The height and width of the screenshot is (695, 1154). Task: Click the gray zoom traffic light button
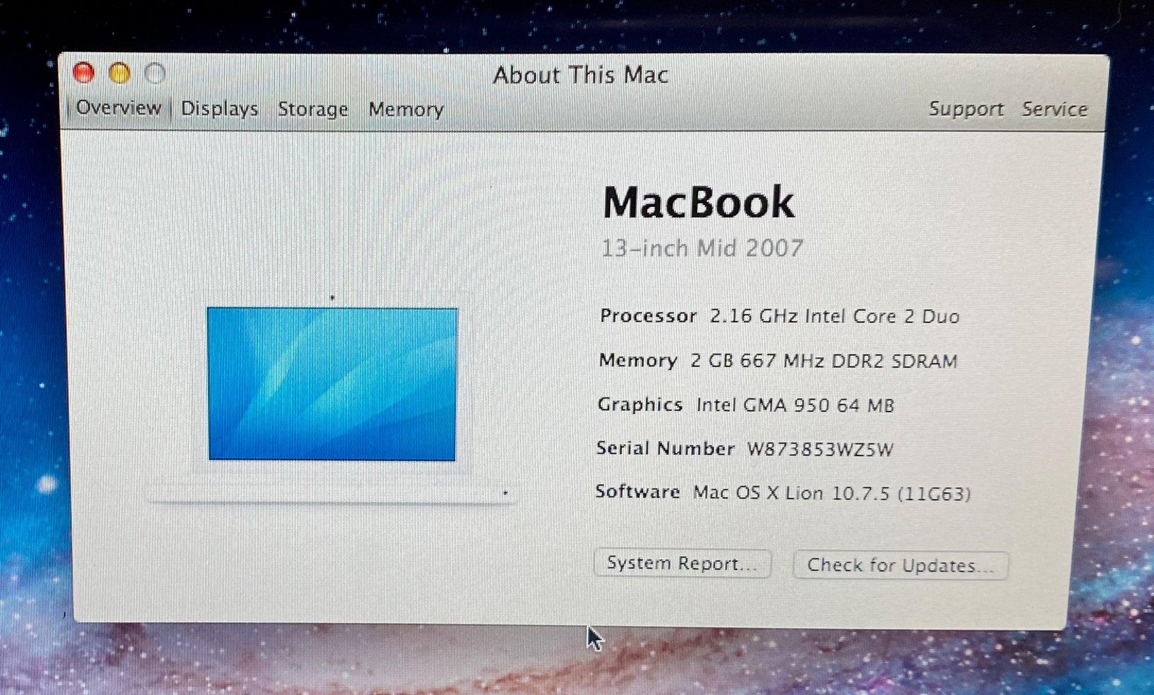pyautogui.click(x=153, y=73)
